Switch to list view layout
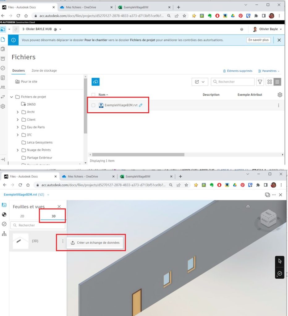Viewport: 288px width, 316px height. point(277,81)
